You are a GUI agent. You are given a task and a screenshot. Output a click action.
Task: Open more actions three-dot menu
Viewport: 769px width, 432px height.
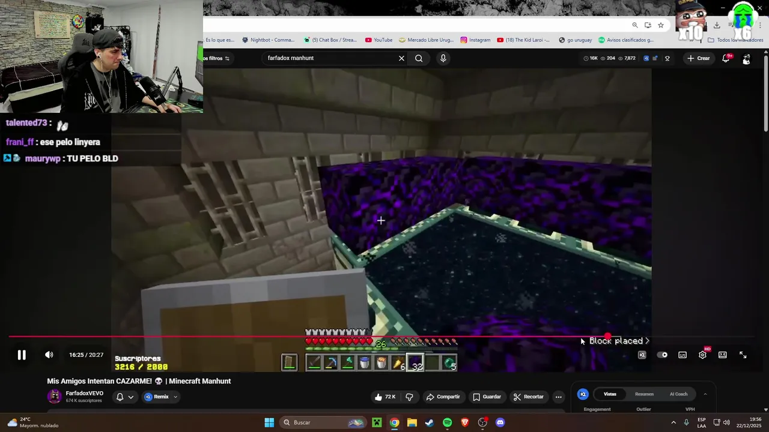pos(558,397)
